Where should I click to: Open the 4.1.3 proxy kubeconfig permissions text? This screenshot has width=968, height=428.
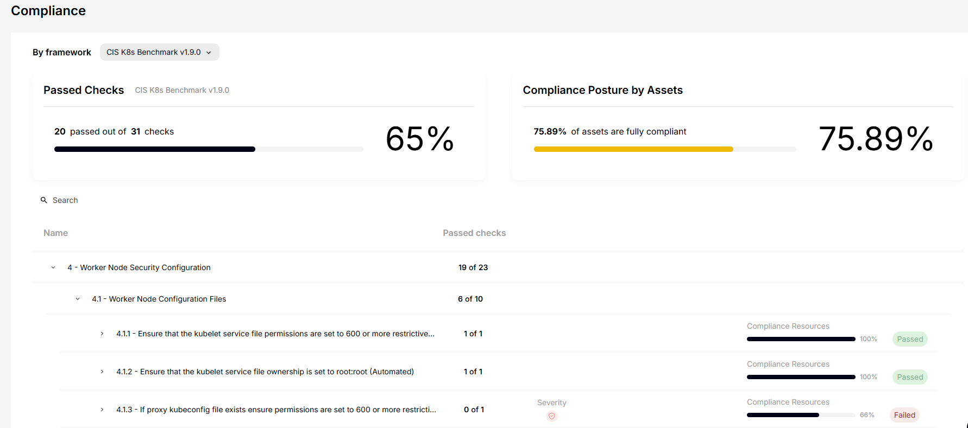coord(276,410)
